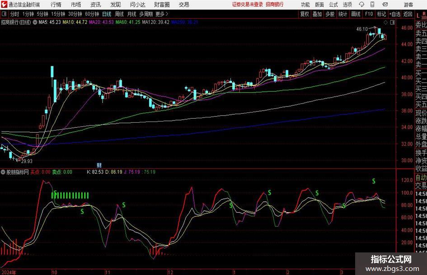Switch to 分时 chart period
The height and width of the screenshot is (275, 427).
pyautogui.click(x=14, y=14)
